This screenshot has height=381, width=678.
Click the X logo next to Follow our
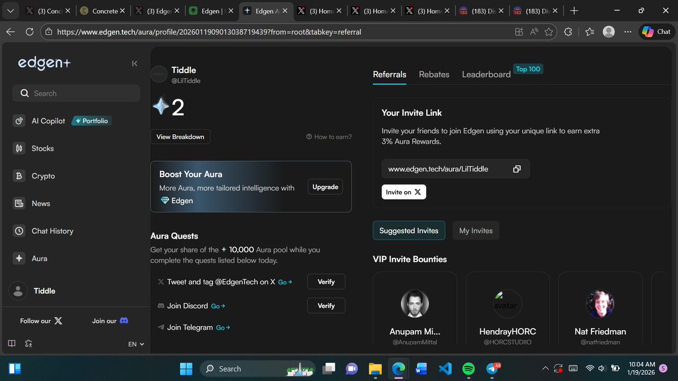[x=58, y=321]
